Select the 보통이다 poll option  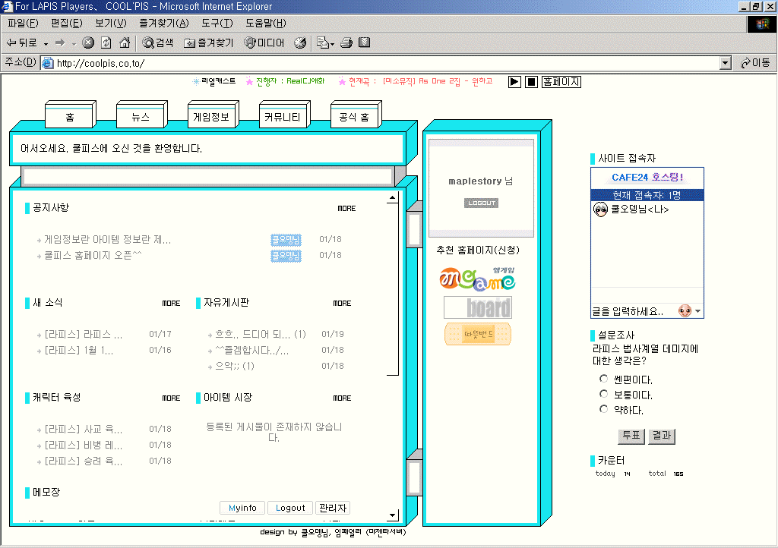[x=604, y=394]
